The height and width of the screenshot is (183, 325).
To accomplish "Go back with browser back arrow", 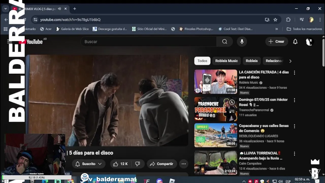I will [6, 20].
